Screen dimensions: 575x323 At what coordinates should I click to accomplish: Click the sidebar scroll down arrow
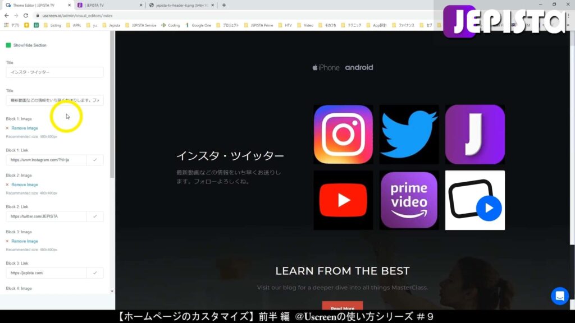coord(112,292)
